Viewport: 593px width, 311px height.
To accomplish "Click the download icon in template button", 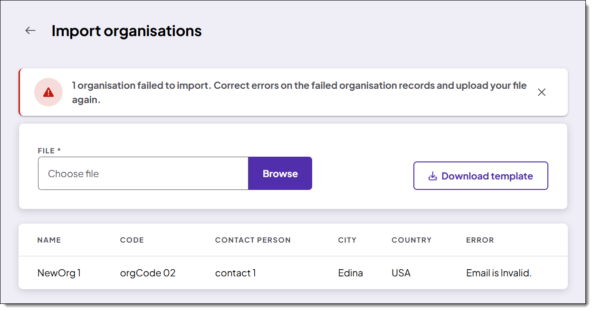I will 432,176.
